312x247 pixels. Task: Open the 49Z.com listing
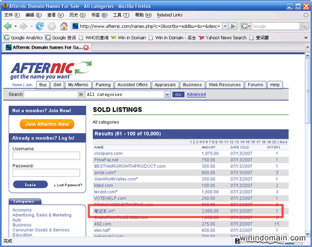(103, 224)
